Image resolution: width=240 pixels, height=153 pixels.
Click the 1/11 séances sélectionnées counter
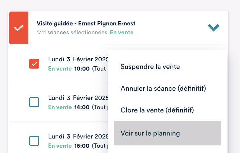tap(72, 32)
